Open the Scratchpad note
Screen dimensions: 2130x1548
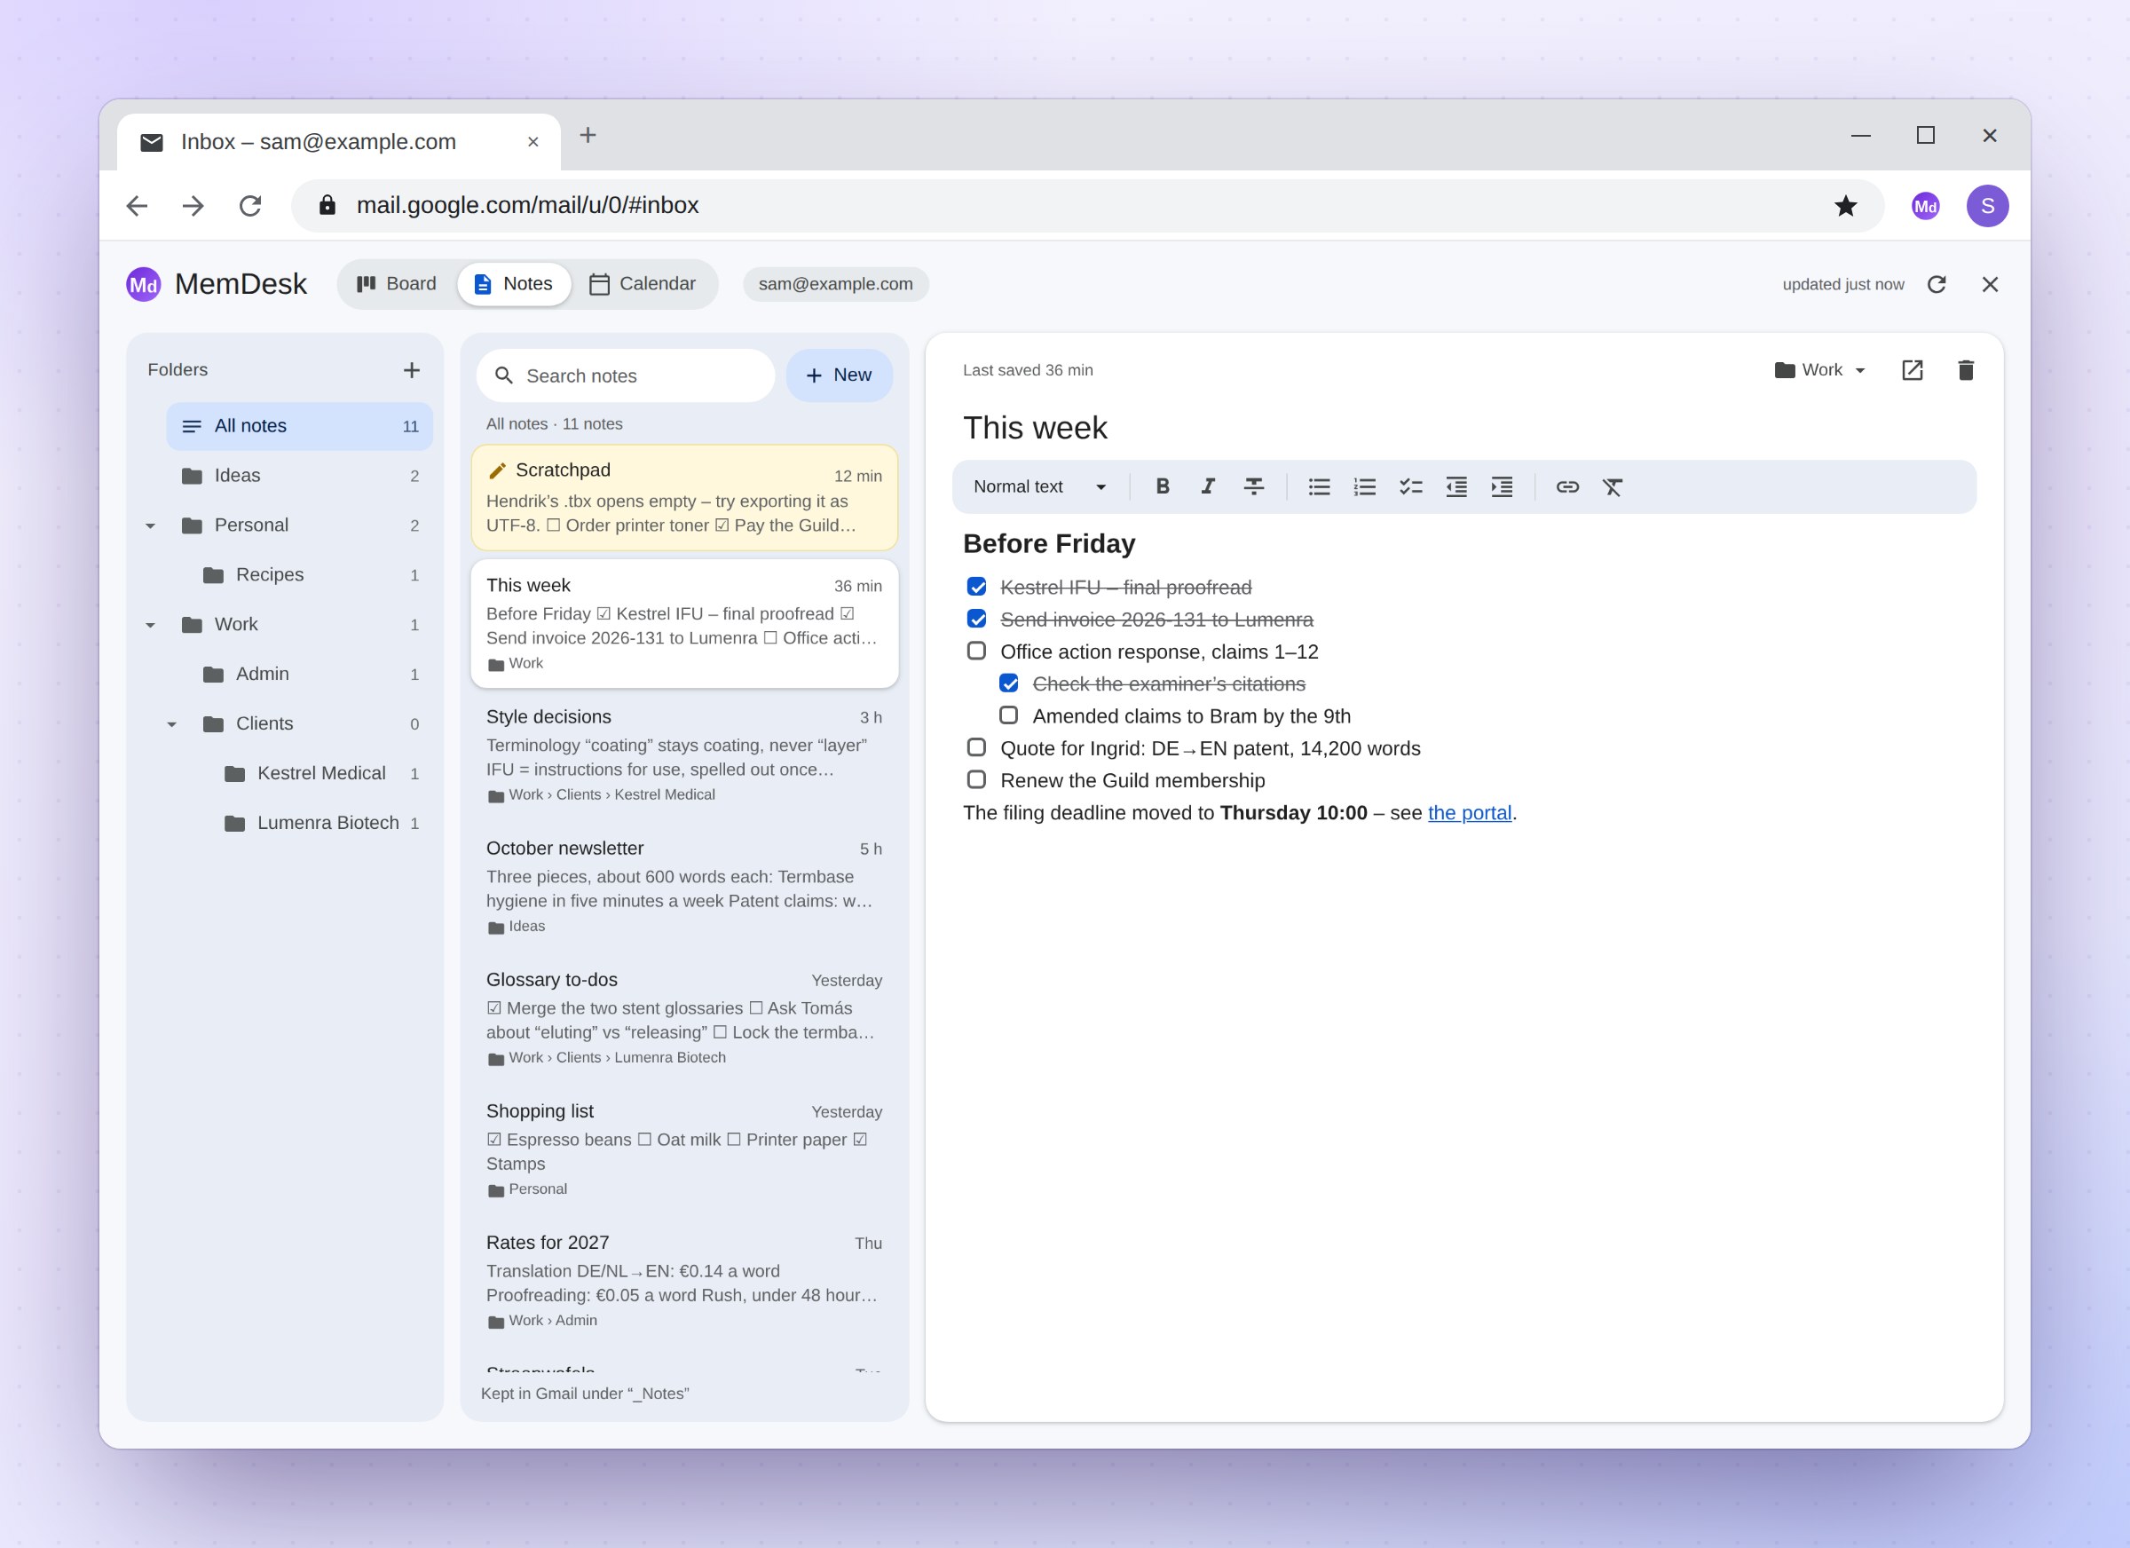[684, 498]
